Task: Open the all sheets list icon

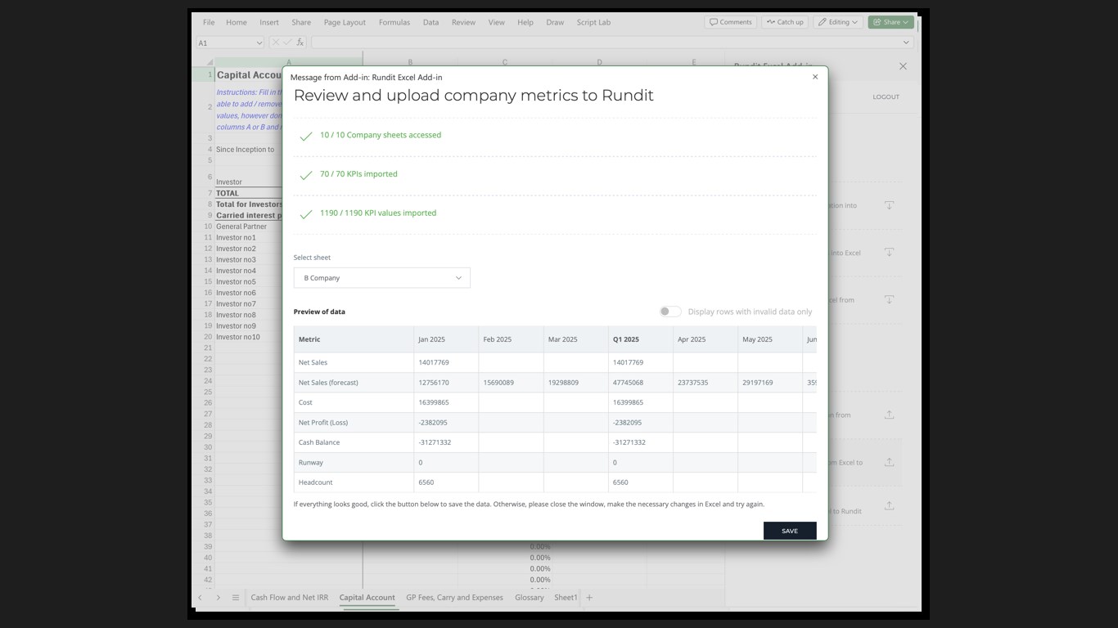Action: click(235, 598)
